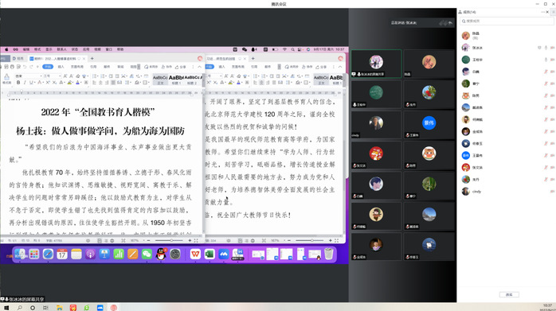
Task: Click fullscreen icon in left WPS status bar
Action: pos(196,240)
